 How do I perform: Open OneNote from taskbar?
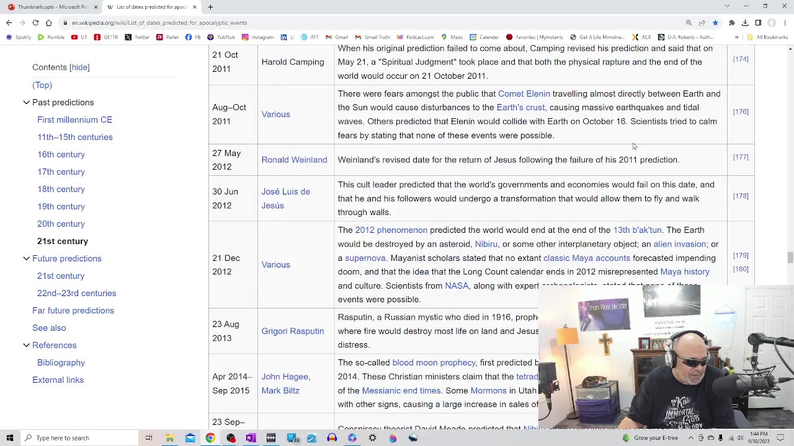click(x=251, y=438)
